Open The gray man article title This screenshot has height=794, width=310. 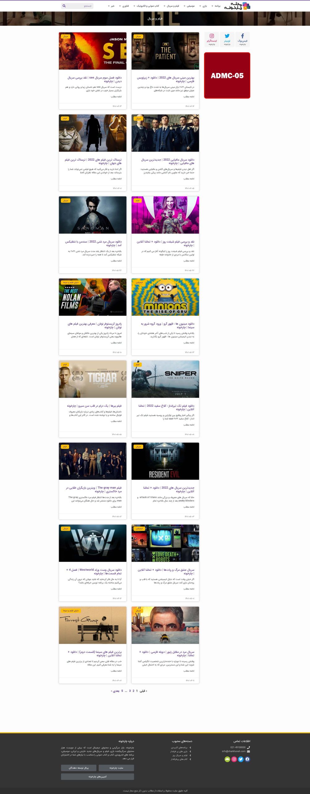[x=94, y=489]
